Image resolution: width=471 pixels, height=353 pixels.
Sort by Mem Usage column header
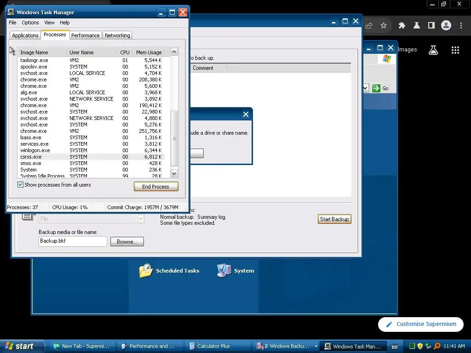(149, 52)
